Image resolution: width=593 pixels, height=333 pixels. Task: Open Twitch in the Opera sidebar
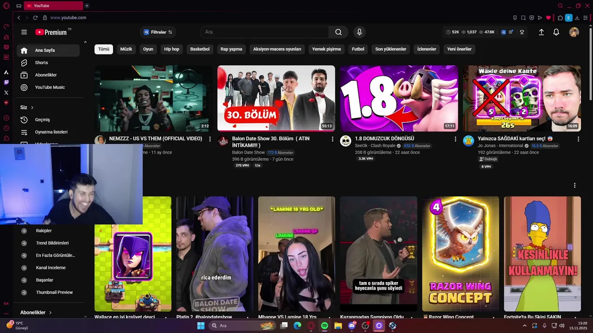(6, 83)
